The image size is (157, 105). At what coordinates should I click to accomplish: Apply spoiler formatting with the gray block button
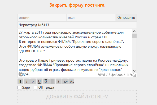[x=52, y=81]
